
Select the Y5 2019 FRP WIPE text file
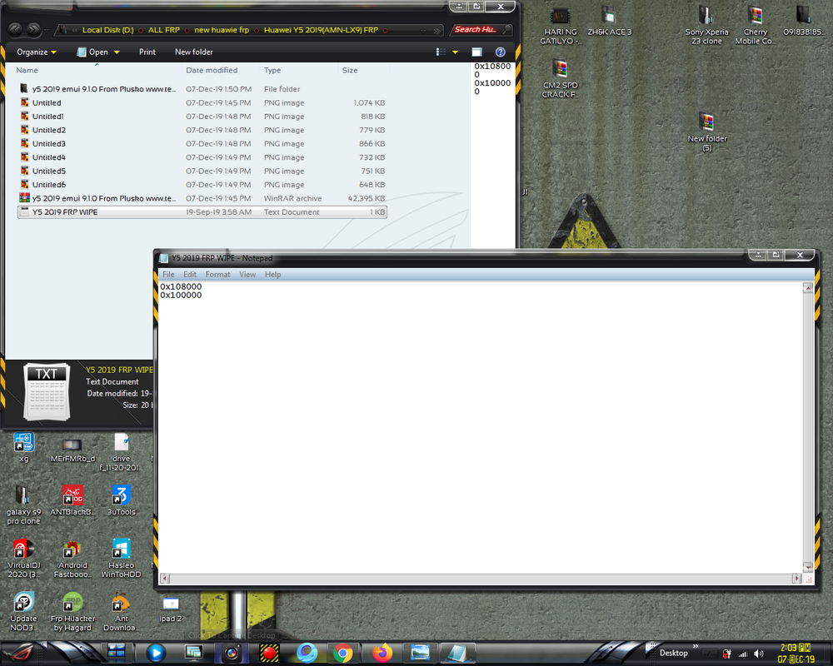202,212
